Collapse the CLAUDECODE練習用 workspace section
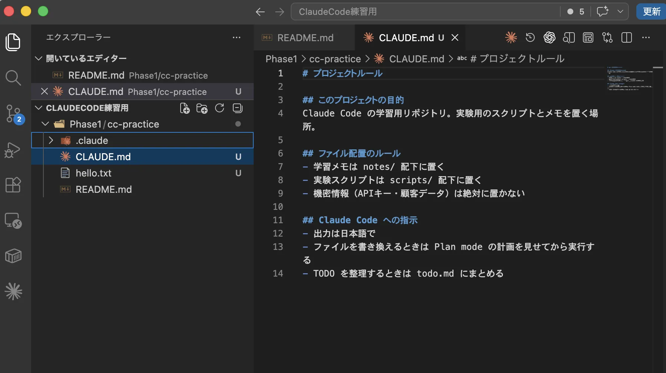The image size is (666, 373). tap(39, 108)
